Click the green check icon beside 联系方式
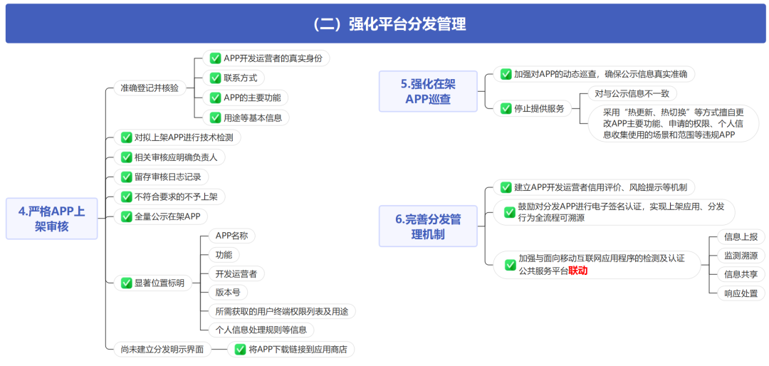Viewport: 769px width, 366px height. point(215,78)
